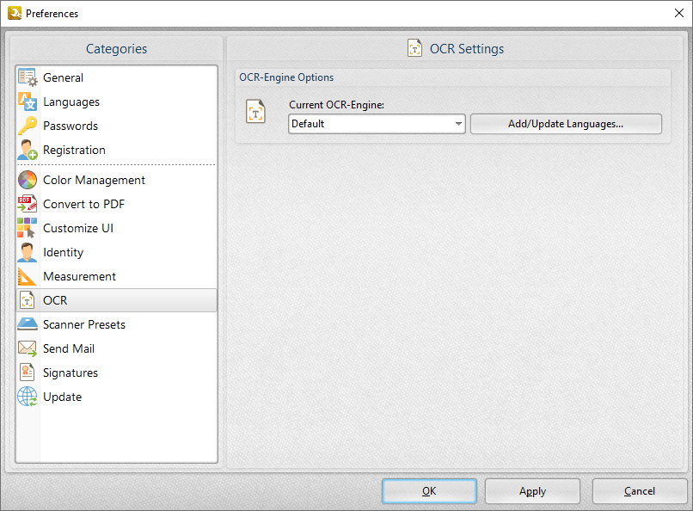This screenshot has width=693, height=511.
Task: Click the Add/Update Languages button
Action: pos(566,123)
